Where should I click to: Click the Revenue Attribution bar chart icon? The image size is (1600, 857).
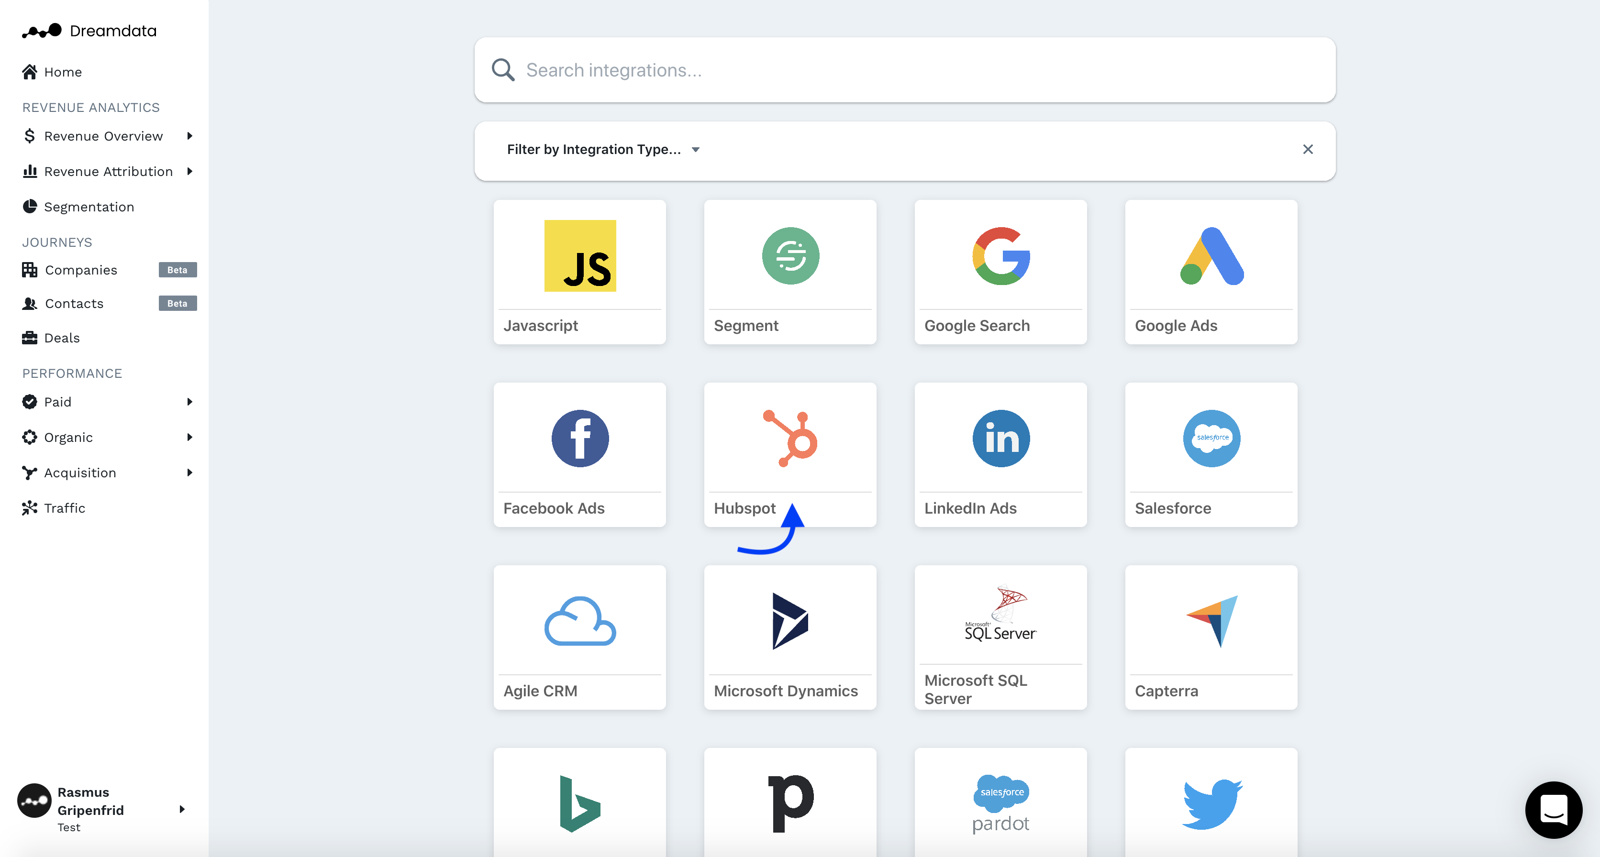tap(29, 171)
